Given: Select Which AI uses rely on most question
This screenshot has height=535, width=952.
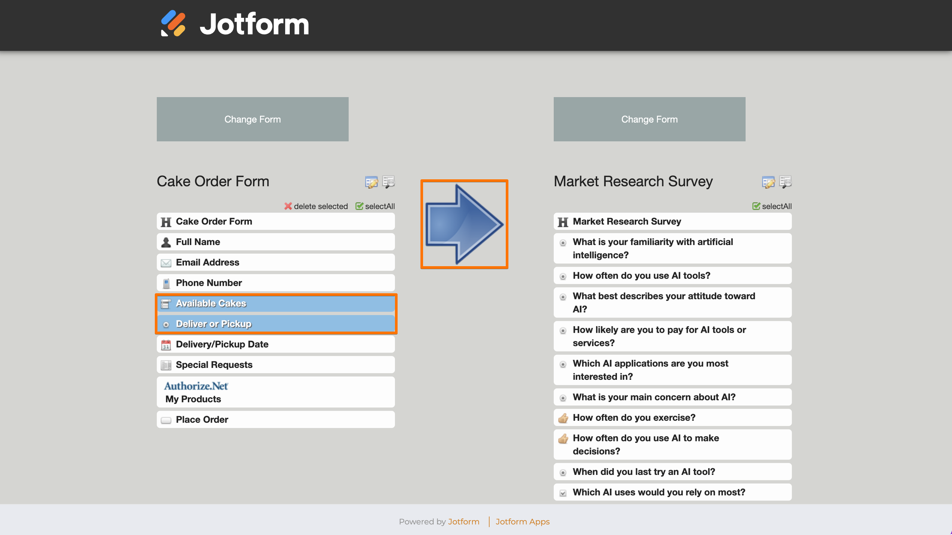Looking at the screenshot, I should 672,492.
